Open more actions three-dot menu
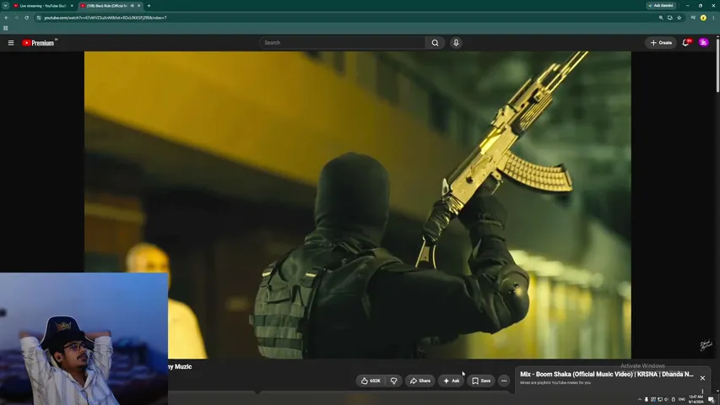This screenshot has height=405, width=720. (x=504, y=381)
